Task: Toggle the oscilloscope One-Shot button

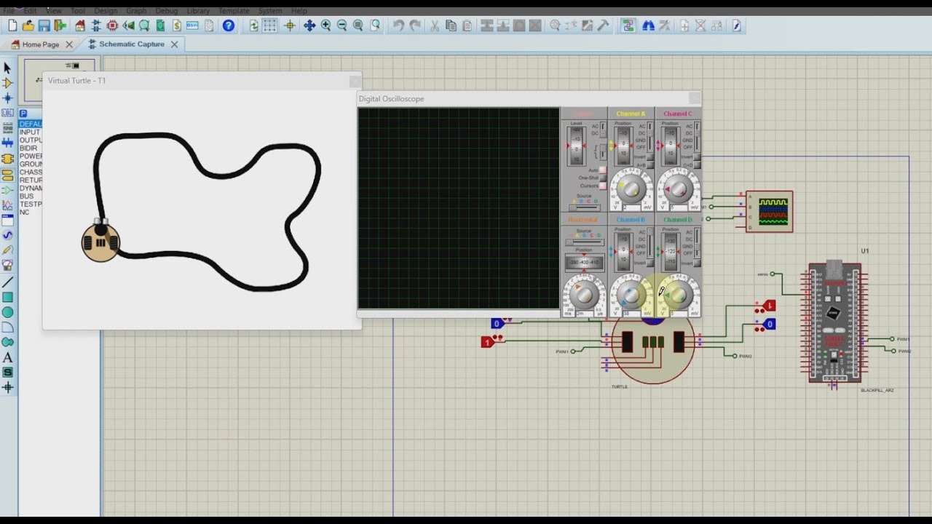Action: (603, 178)
